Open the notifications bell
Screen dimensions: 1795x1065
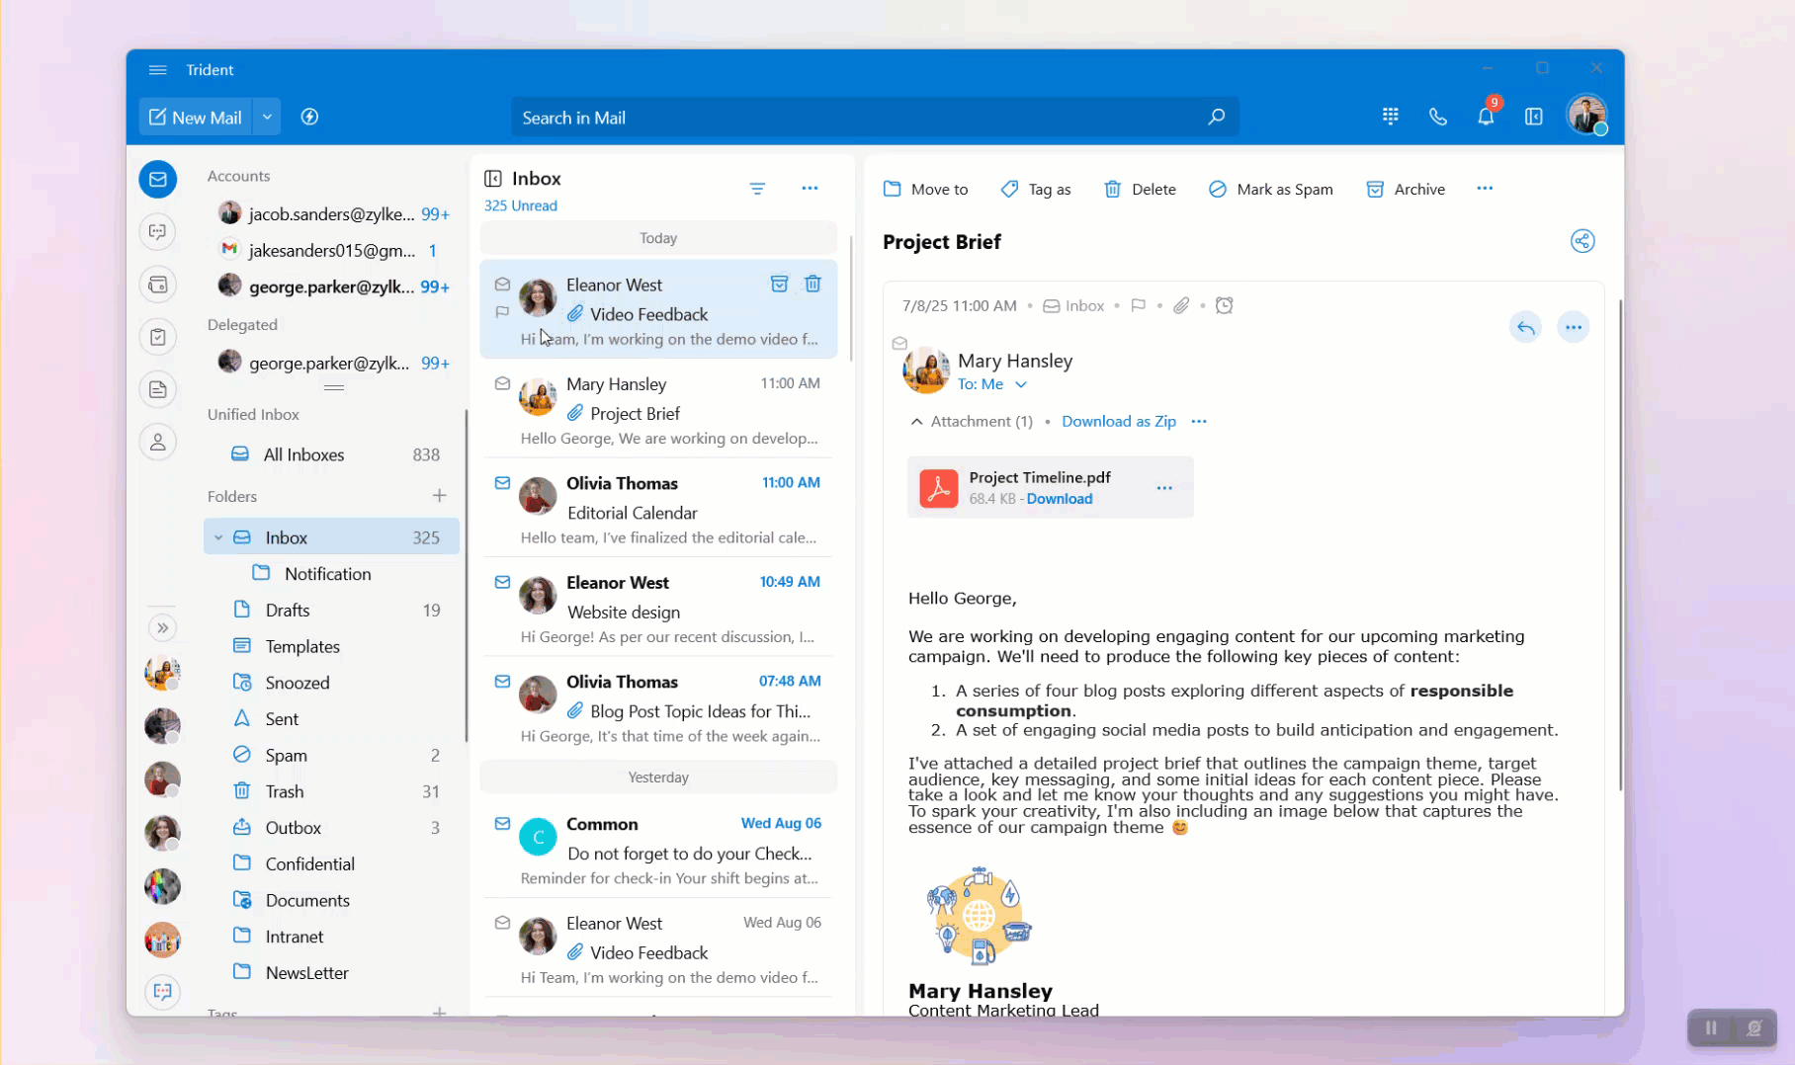pyautogui.click(x=1486, y=117)
